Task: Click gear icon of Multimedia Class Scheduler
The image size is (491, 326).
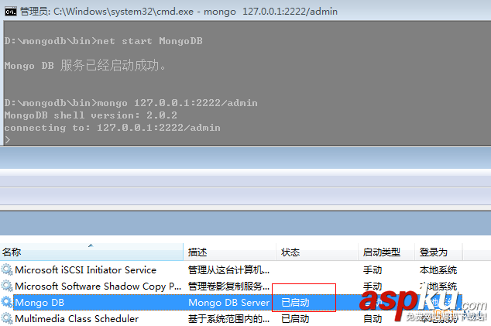Action: point(7,318)
